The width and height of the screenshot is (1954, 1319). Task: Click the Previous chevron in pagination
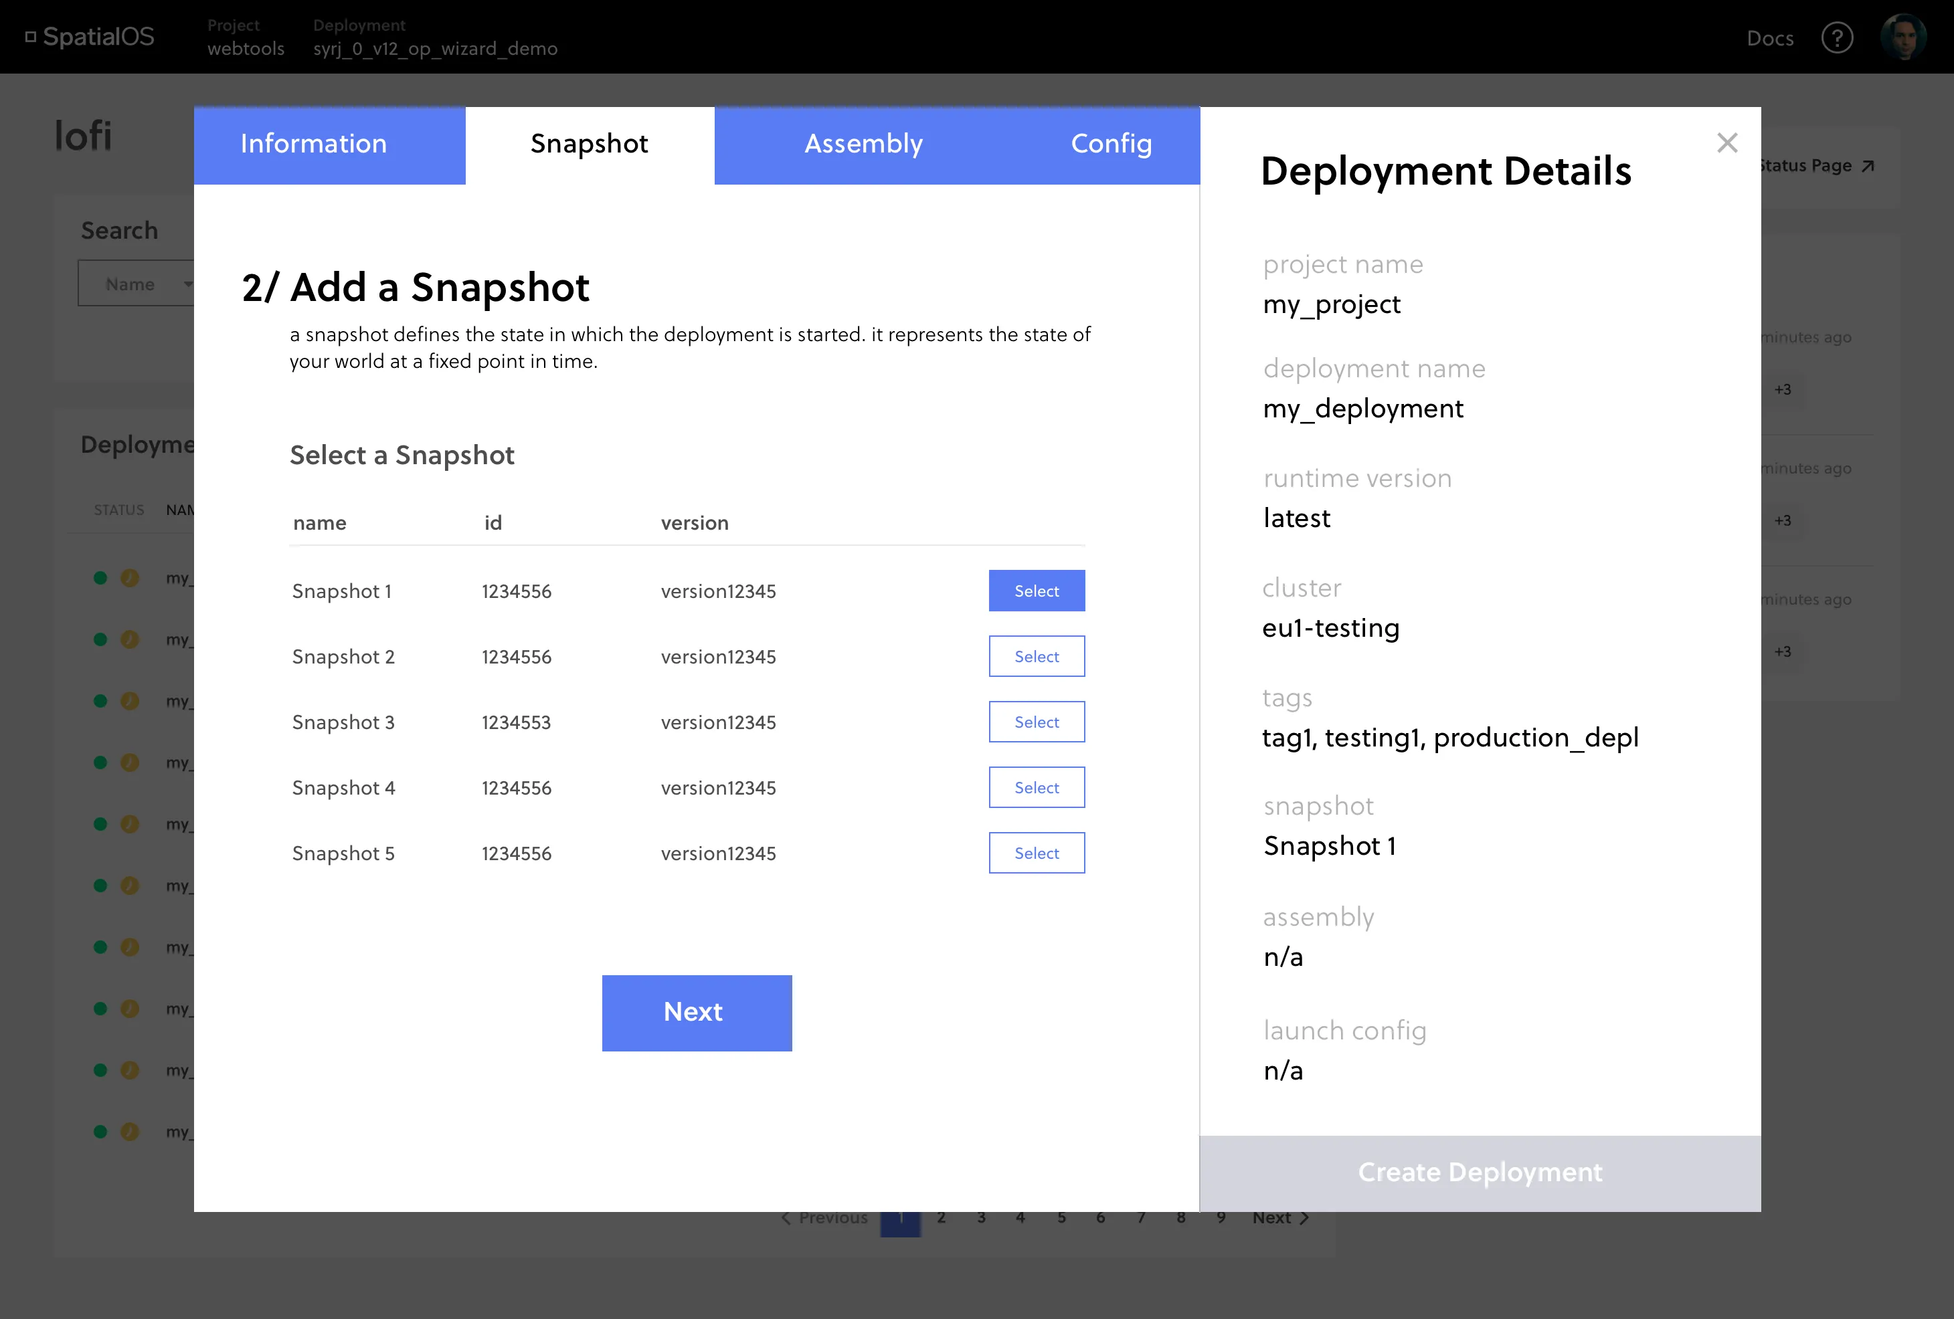786,1217
